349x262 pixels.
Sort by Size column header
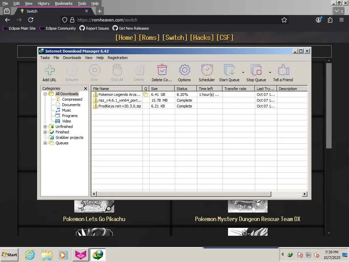coord(162,89)
